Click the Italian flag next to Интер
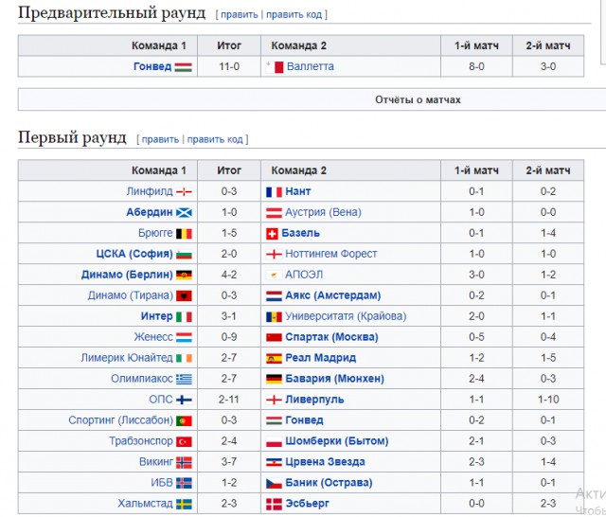Viewport: 606px width, 517px height. click(x=184, y=317)
